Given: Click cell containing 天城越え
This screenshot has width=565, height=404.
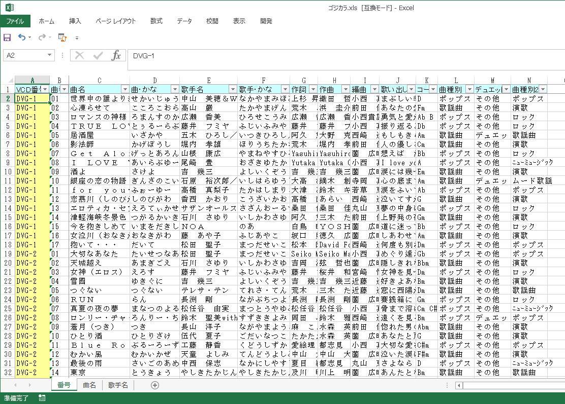Looking at the screenshot, I should click(99, 263).
